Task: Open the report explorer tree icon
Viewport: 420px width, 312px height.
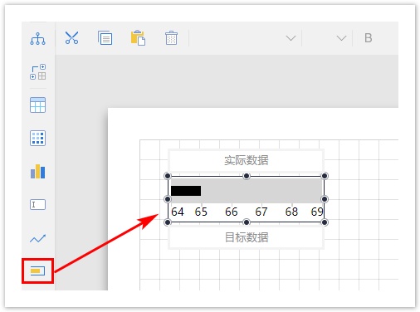Action: coord(37,38)
